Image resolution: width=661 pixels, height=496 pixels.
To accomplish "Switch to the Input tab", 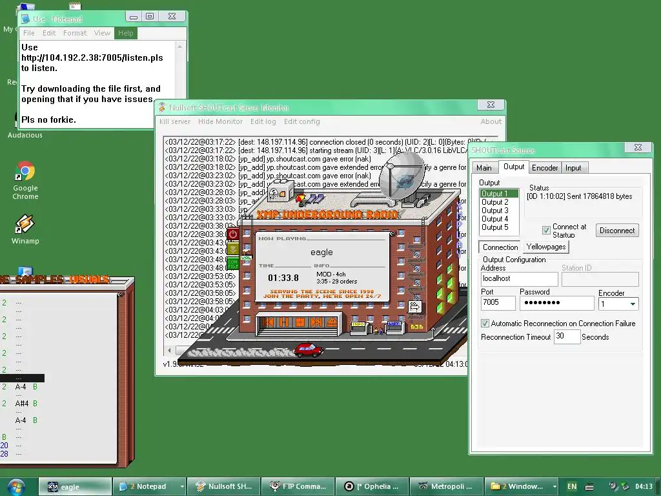I will click(573, 168).
